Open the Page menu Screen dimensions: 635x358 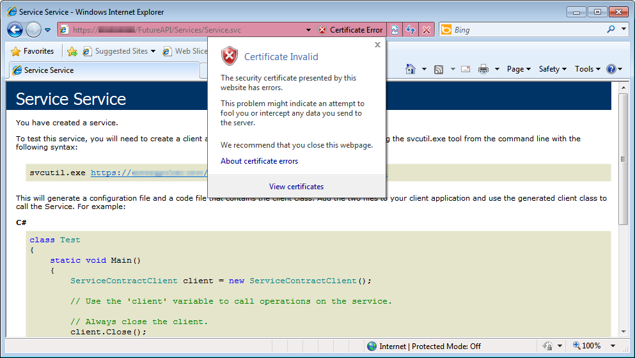[518, 69]
